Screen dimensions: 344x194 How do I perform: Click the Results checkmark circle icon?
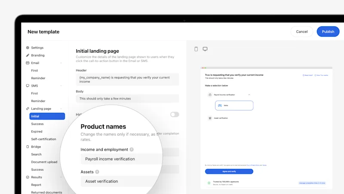click(28, 177)
